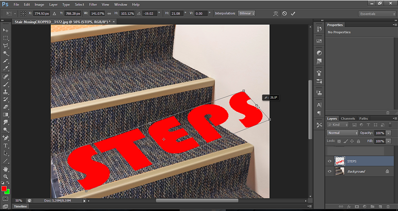The image size is (398, 211).
Task: Switch to warp mode icon
Action: [276, 13]
